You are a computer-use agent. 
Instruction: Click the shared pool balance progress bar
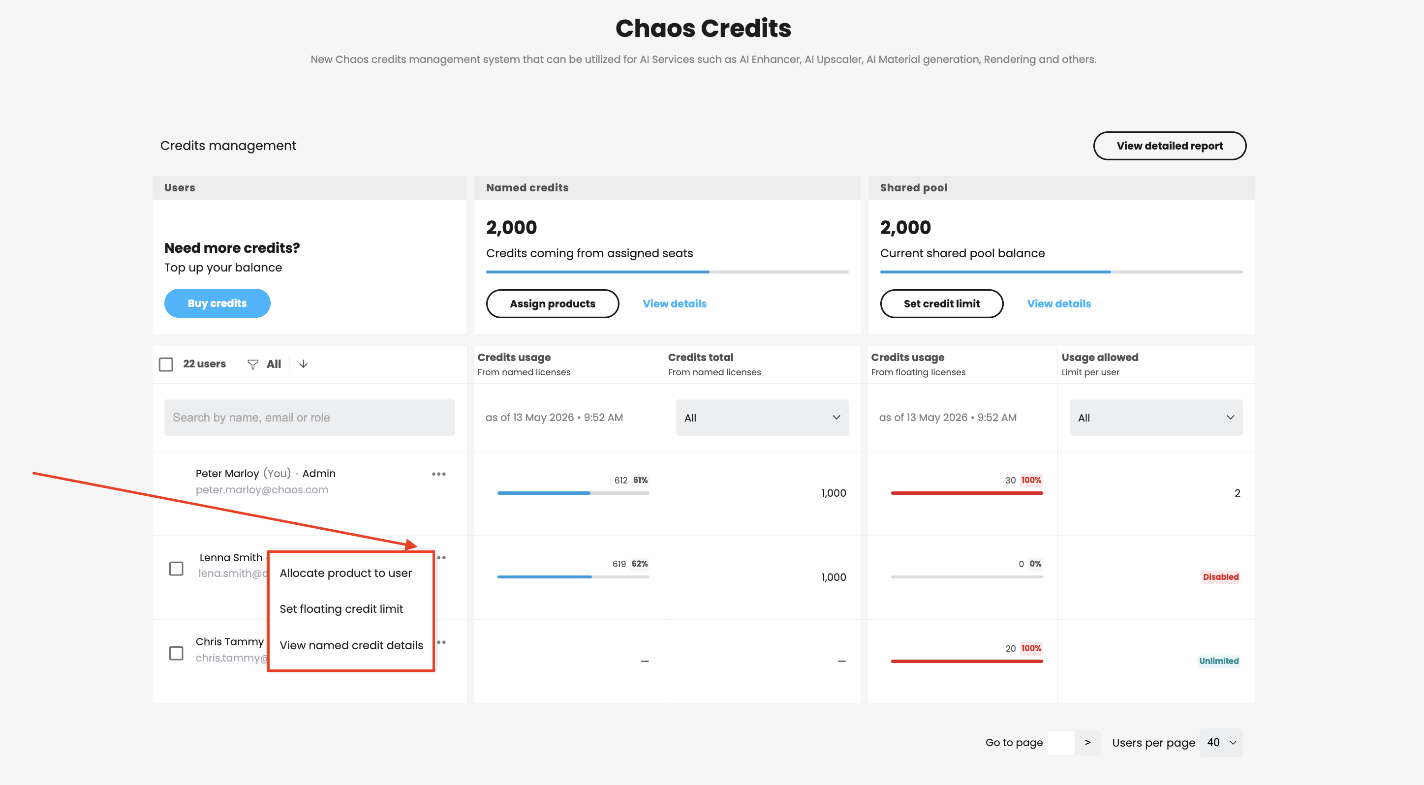pyautogui.click(x=1061, y=272)
